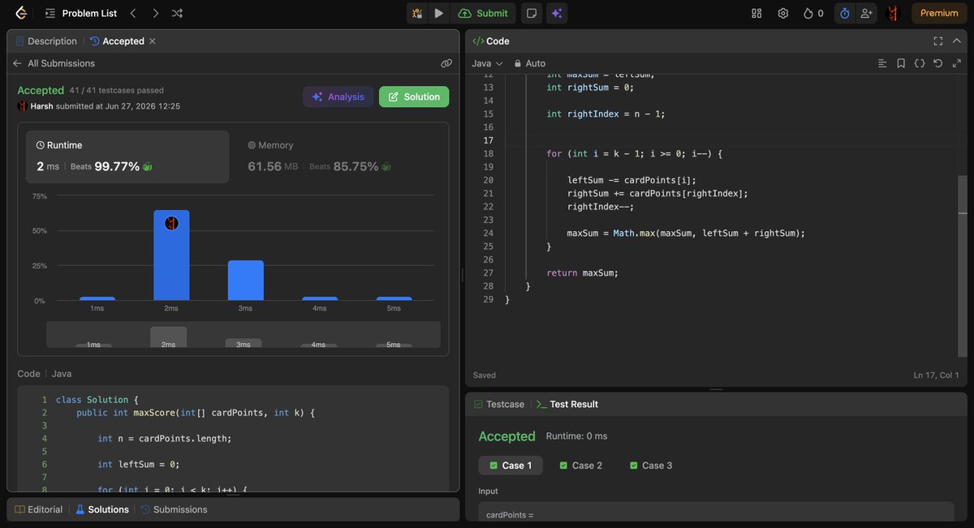This screenshot has height=528, width=974.
Task: Select the Accepted tab
Action: (x=116, y=41)
